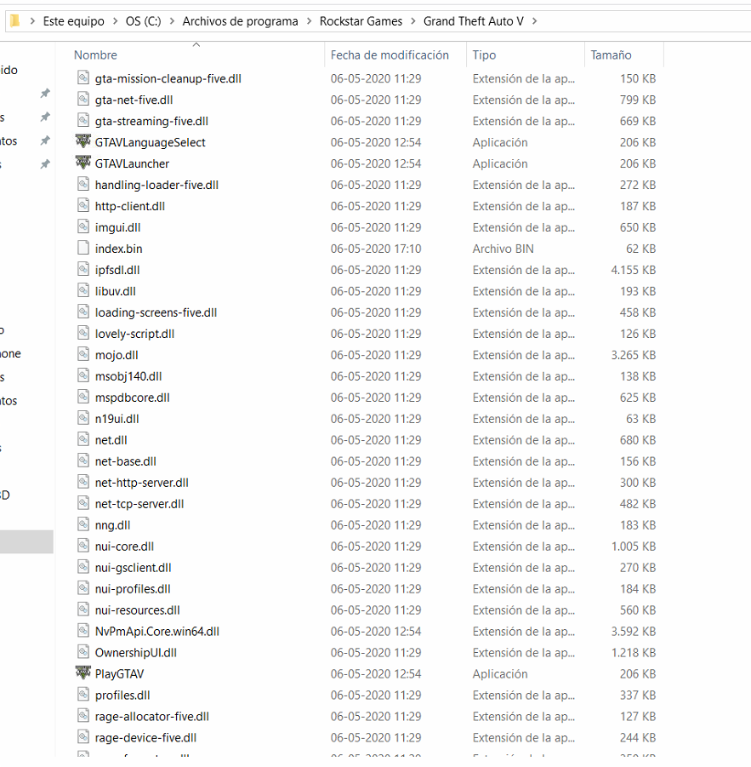This screenshot has height=767, width=751.
Task: Select the net-base.dll file name
Action: (126, 461)
